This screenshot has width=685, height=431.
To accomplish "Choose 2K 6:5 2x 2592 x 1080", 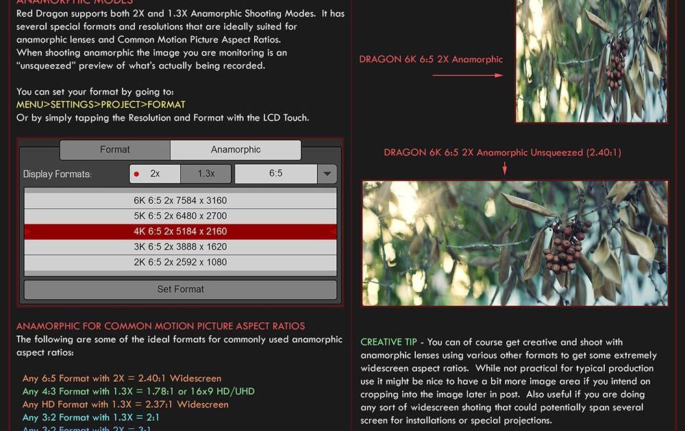I will (180, 262).
